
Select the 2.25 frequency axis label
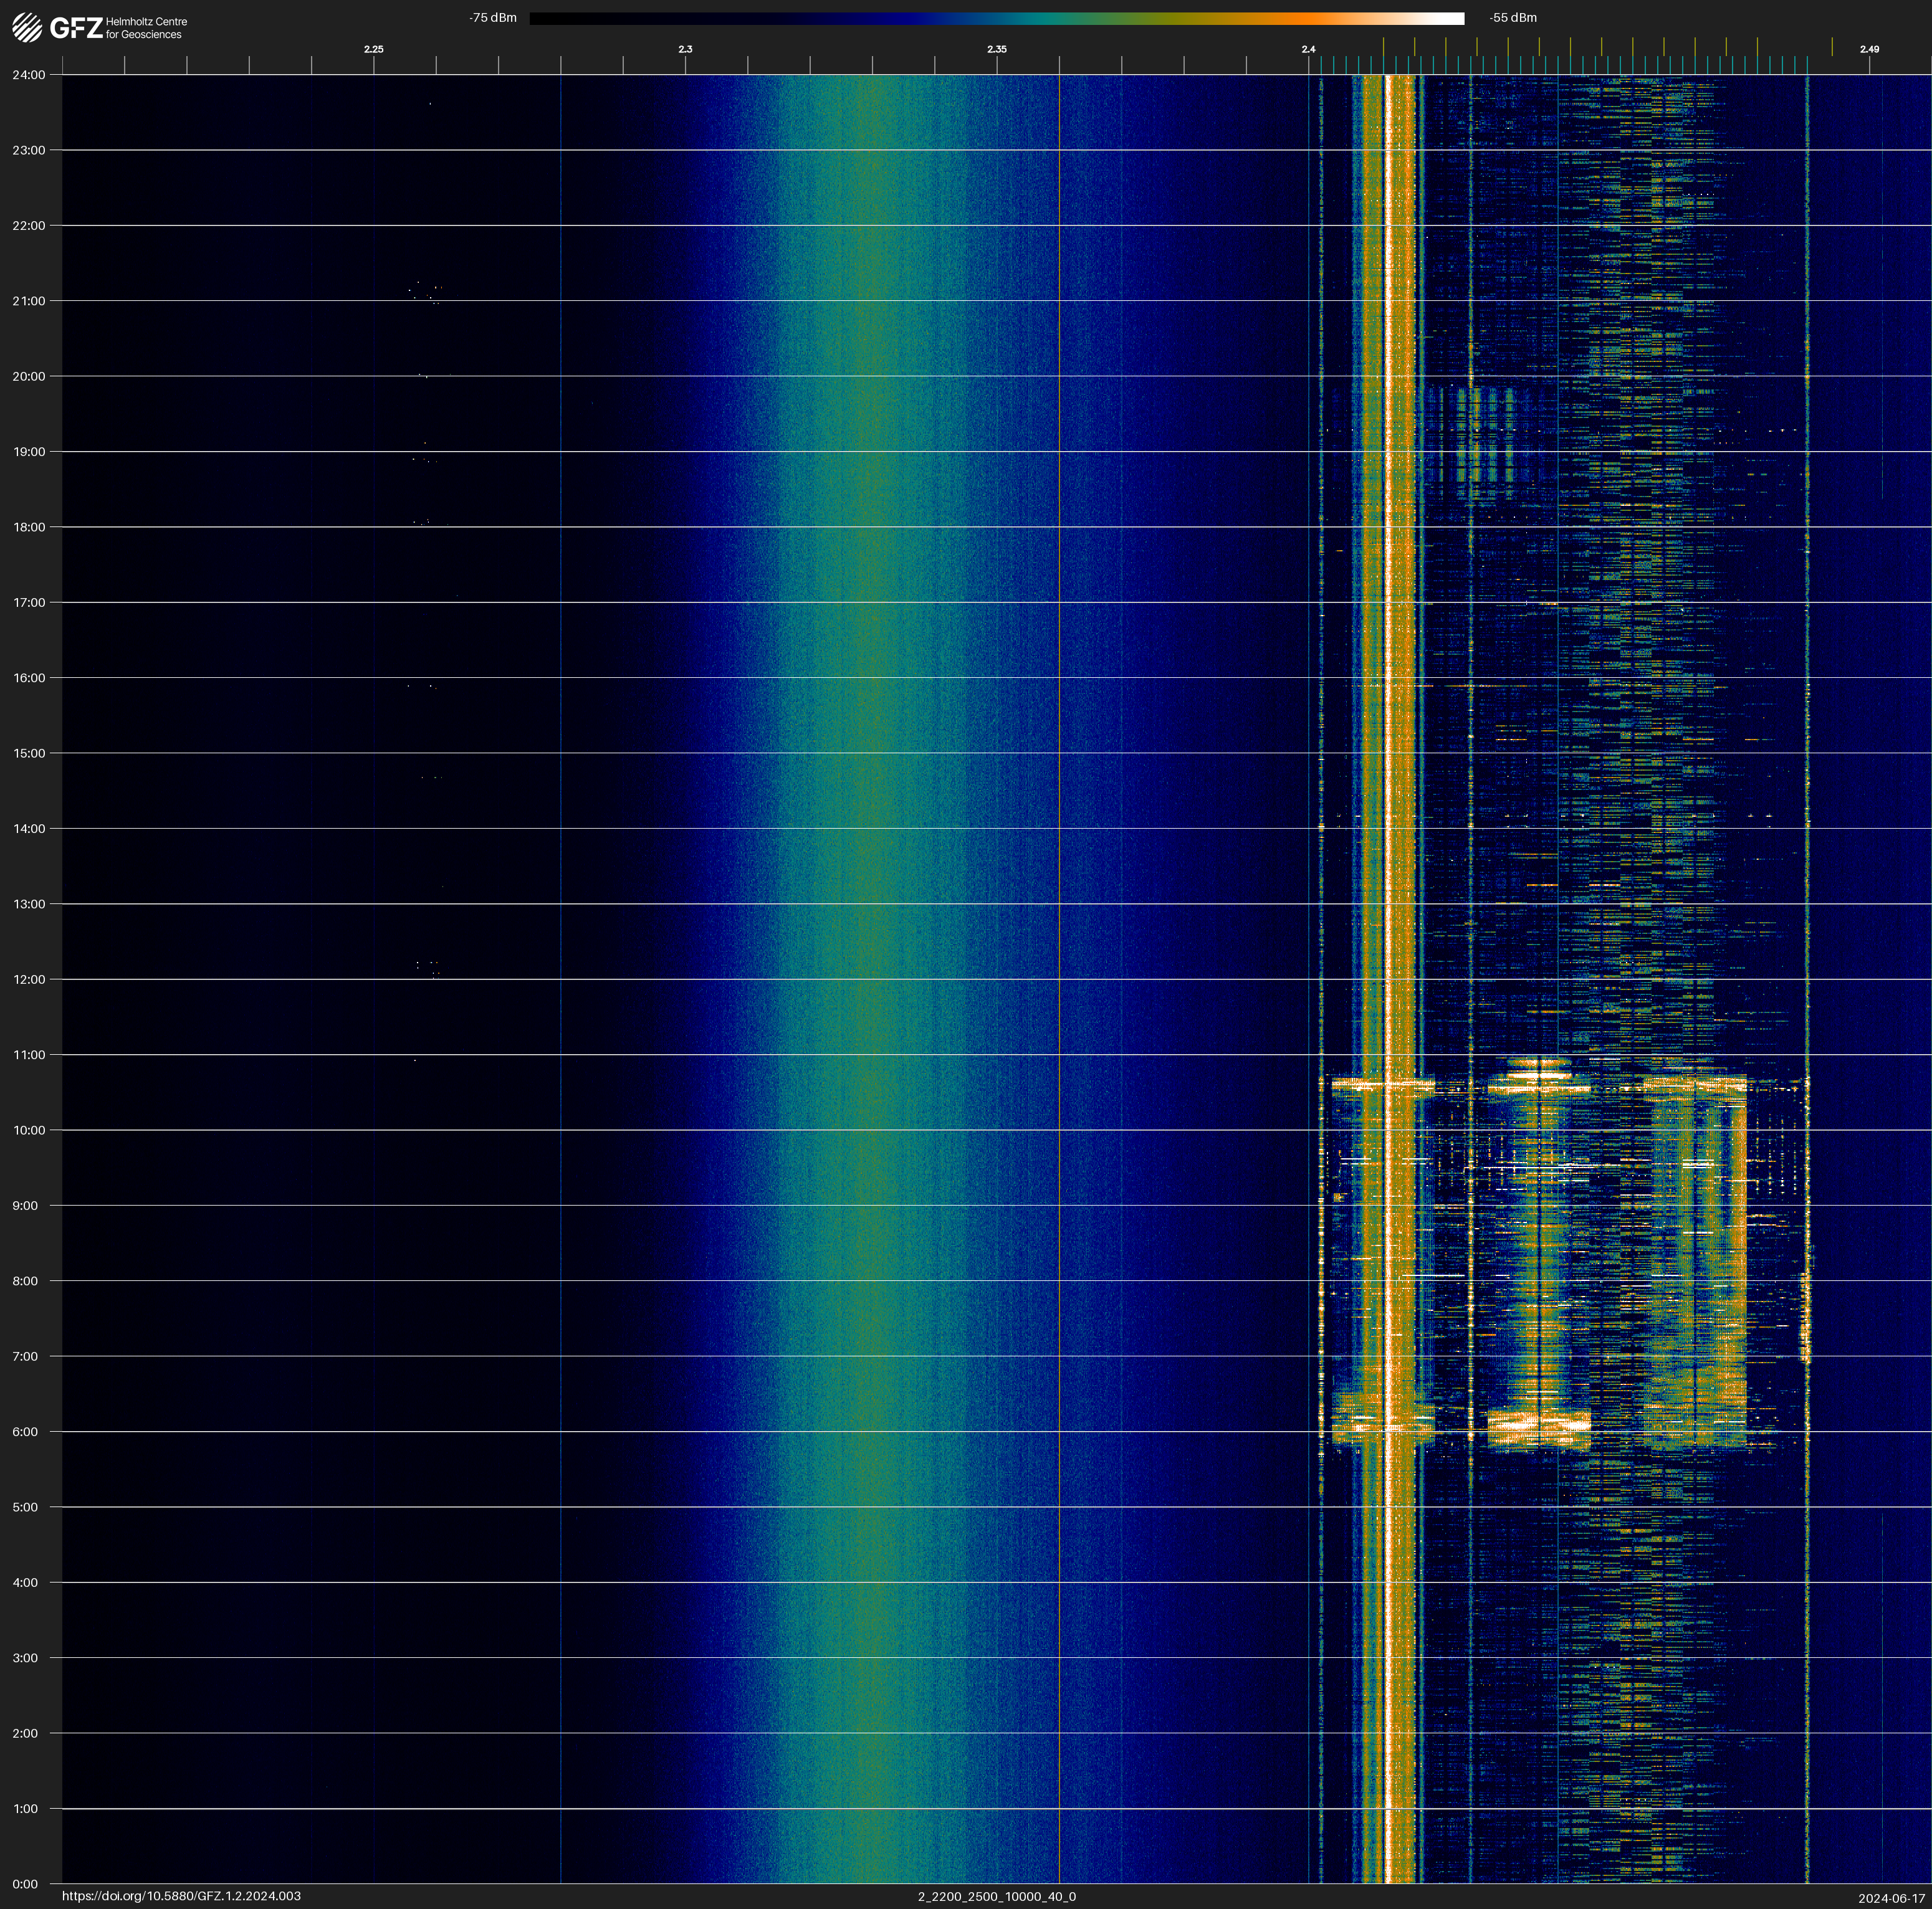373,49
